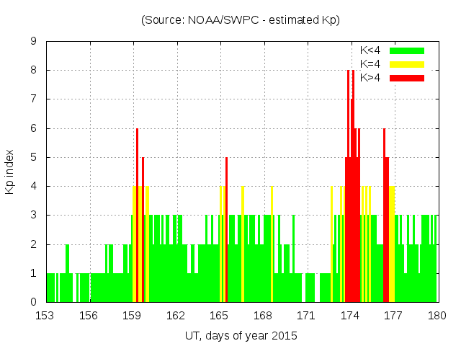Select x-axis tick label 174
This screenshot has height=346, width=461.
[x=350, y=315]
